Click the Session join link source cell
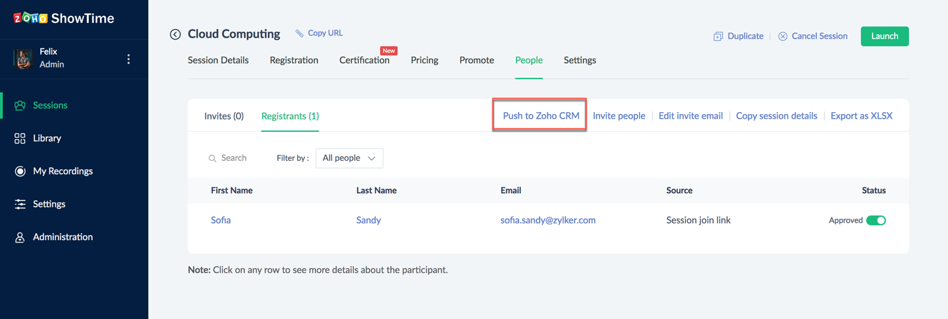 pyautogui.click(x=698, y=220)
